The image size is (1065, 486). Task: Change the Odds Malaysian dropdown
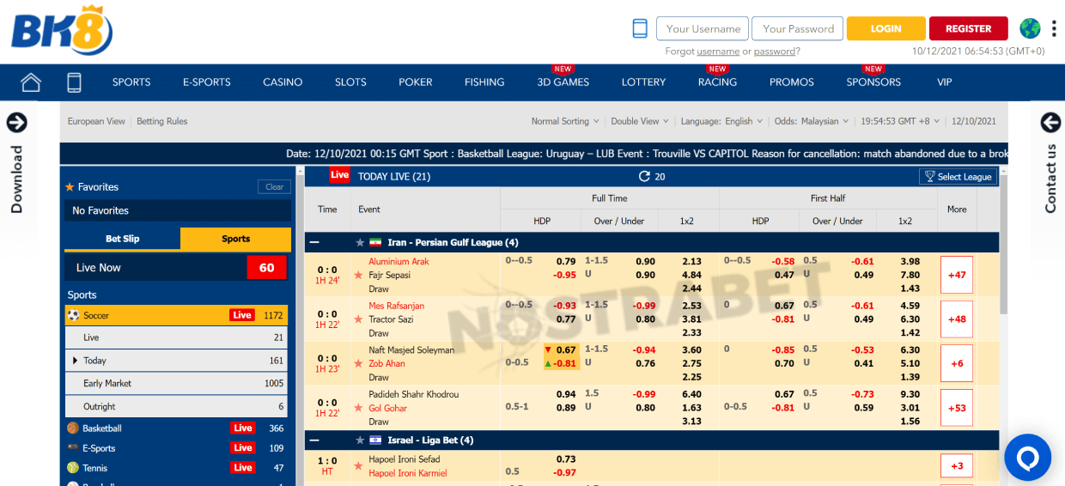812,121
